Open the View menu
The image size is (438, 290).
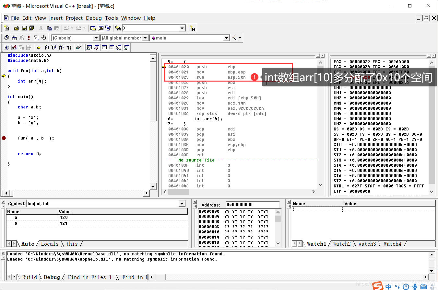click(x=40, y=18)
